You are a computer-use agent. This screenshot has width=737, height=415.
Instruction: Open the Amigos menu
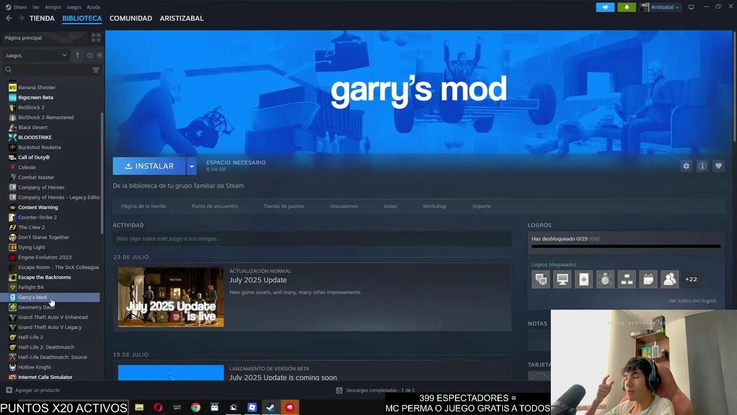53,7
